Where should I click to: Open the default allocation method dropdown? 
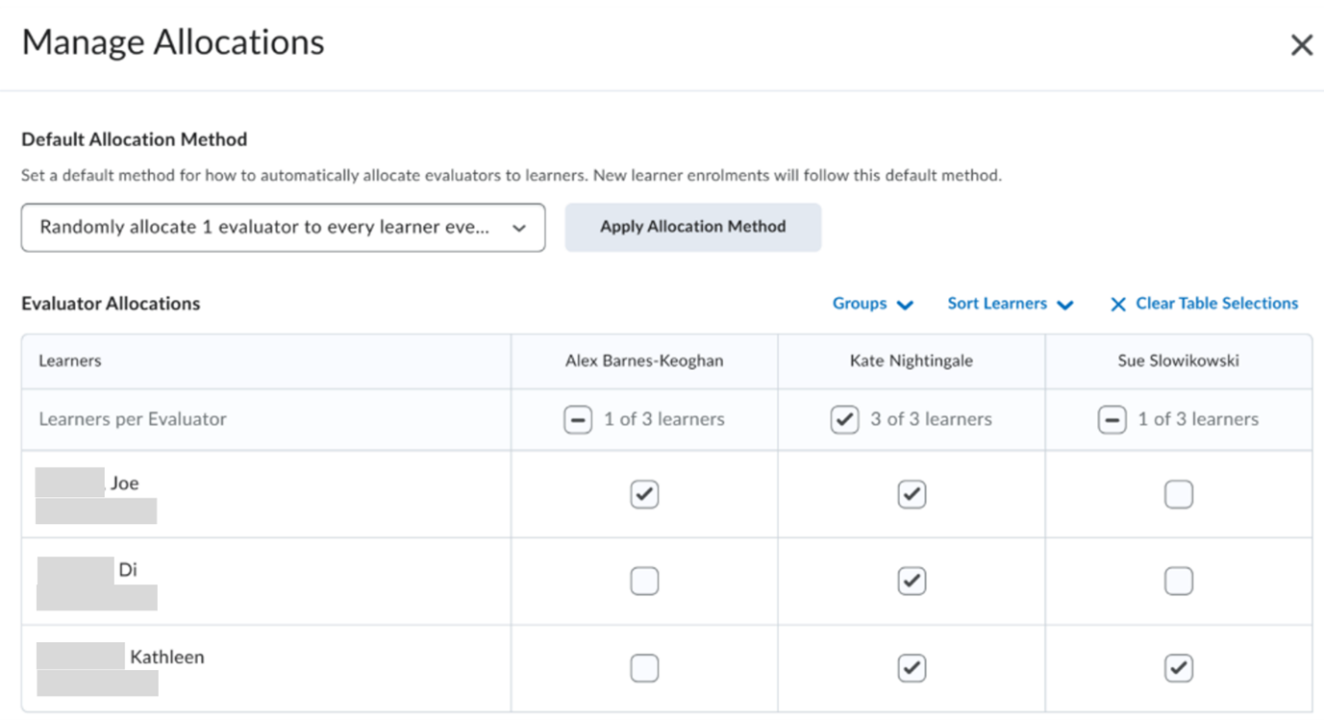[x=283, y=228]
